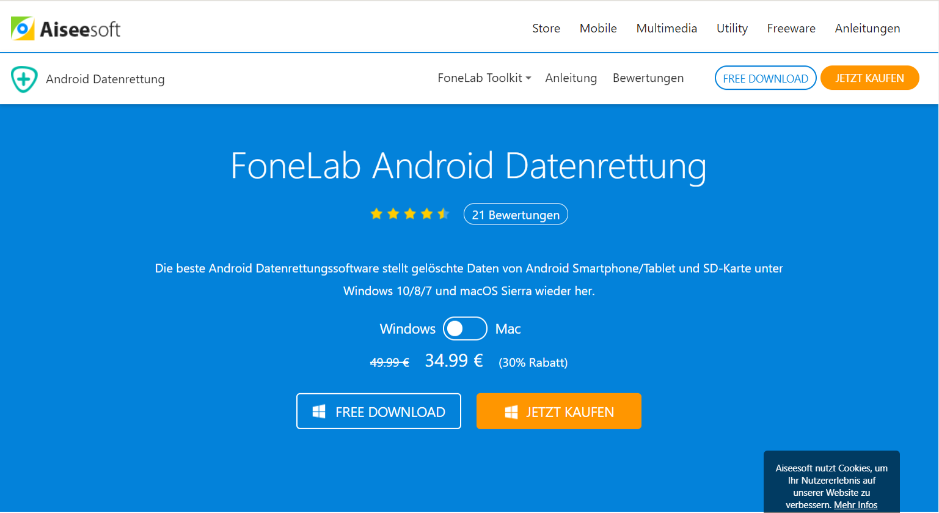
Task: Click the header orange JETZT KAUFEN button
Action: pyautogui.click(x=870, y=78)
